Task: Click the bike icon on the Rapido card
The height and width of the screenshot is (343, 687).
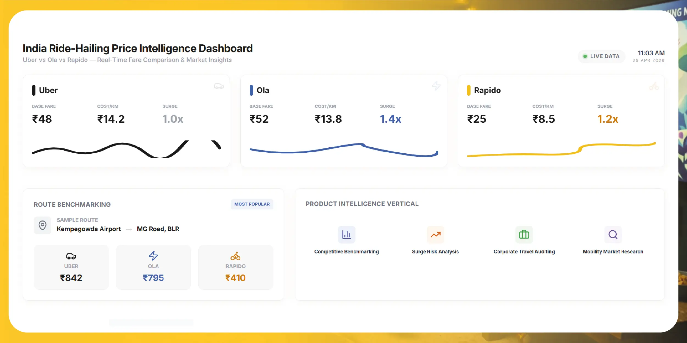Action: coord(654,86)
